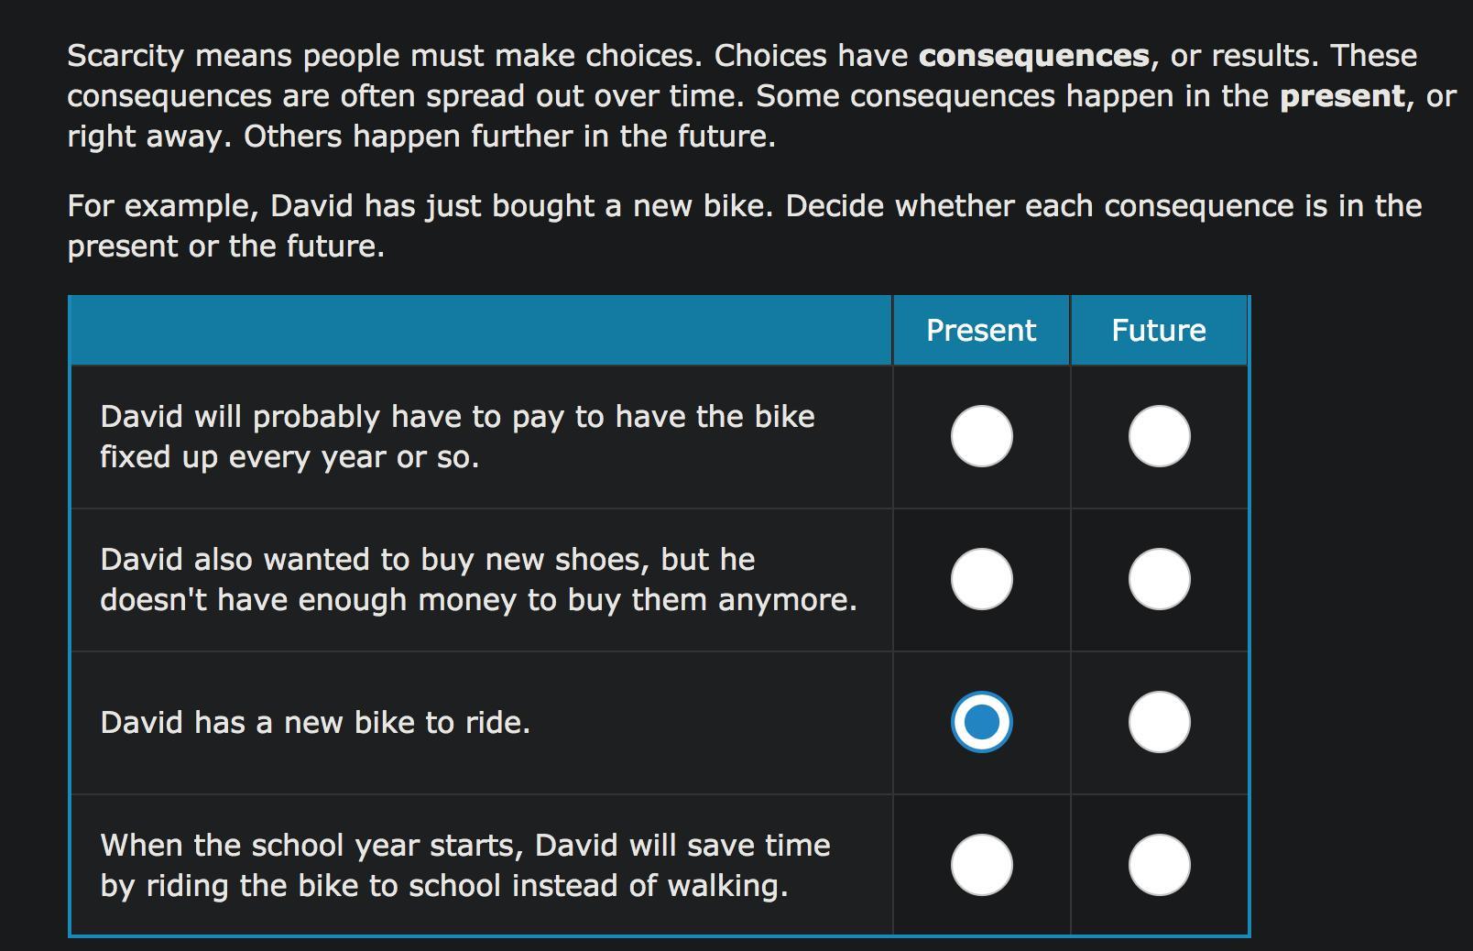Click selected Present radio for new bike row
Viewport: 1473px width, 951px height.
[x=981, y=722]
